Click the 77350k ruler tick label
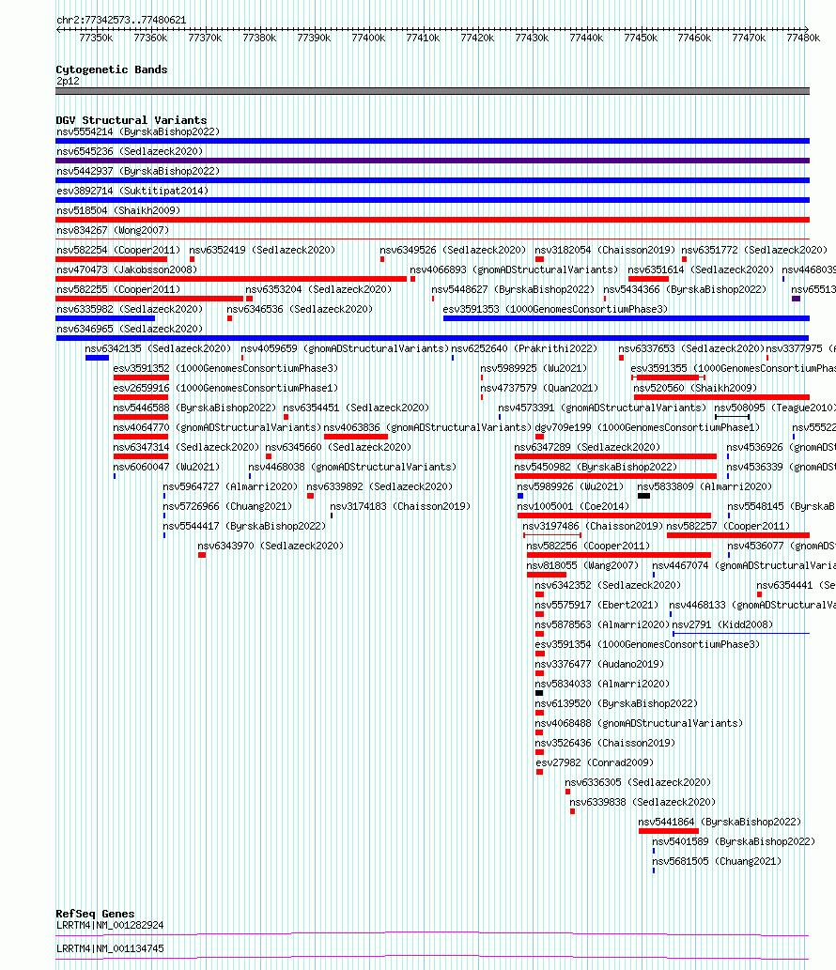836x970 pixels. (96, 38)
